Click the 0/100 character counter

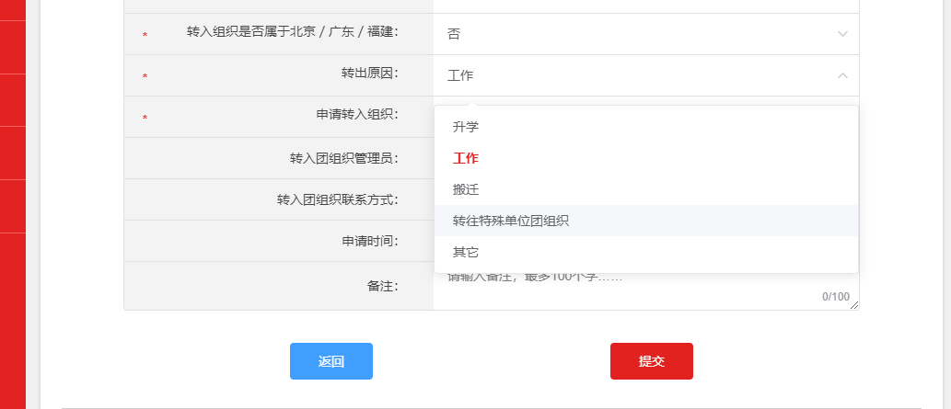(835, 297)
